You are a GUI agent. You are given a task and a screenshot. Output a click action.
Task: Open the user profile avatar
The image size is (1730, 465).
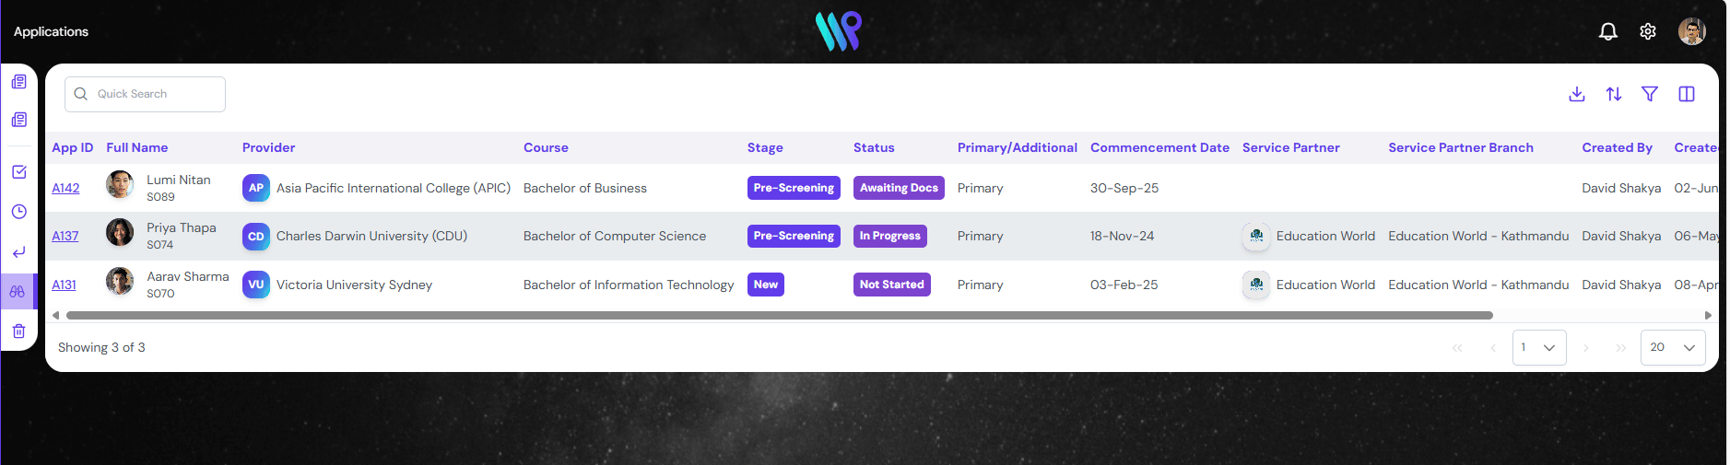coord(1691,31)
